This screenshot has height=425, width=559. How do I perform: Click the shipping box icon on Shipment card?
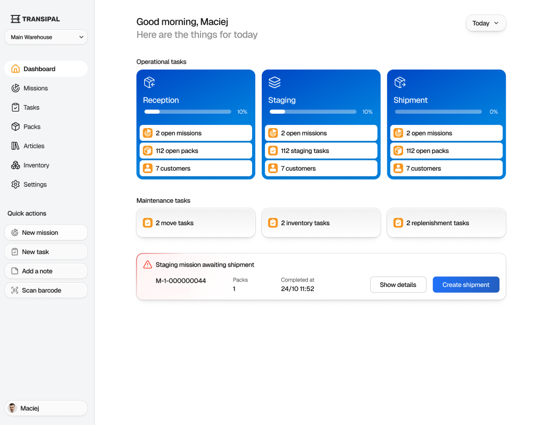(x=399, y=82)
